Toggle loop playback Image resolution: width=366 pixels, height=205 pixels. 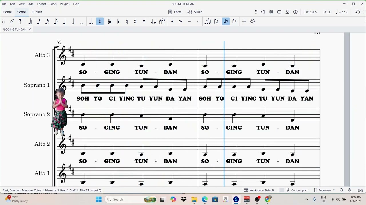279,12
